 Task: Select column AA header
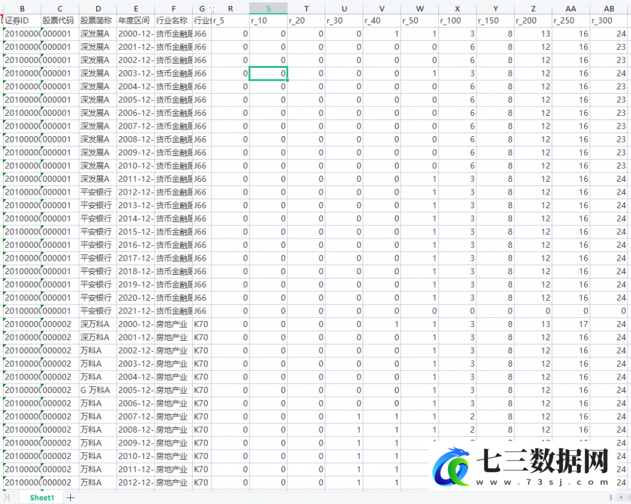[x=571, y=9]
